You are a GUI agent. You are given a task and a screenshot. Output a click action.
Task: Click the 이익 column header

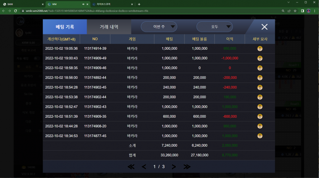[x=230, y=39]
